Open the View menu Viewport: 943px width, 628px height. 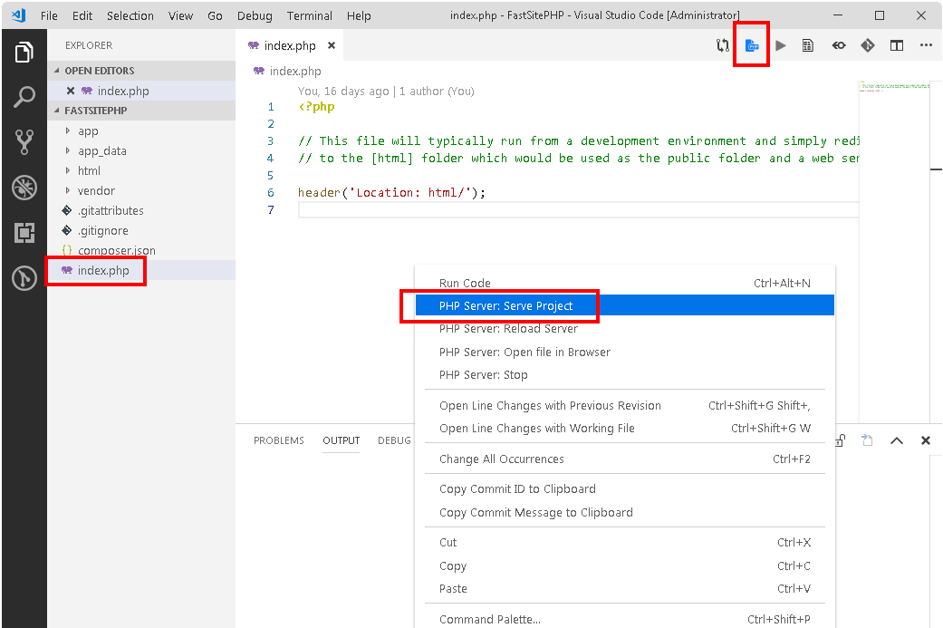click(x=180, y=15)
